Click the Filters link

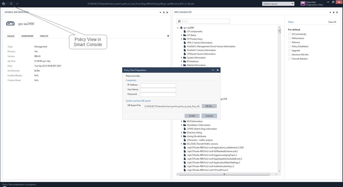291,22
